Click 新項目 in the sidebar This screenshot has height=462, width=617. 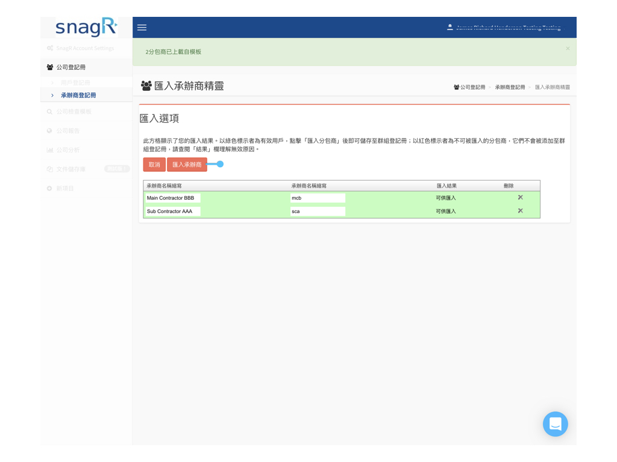(65, 188)
